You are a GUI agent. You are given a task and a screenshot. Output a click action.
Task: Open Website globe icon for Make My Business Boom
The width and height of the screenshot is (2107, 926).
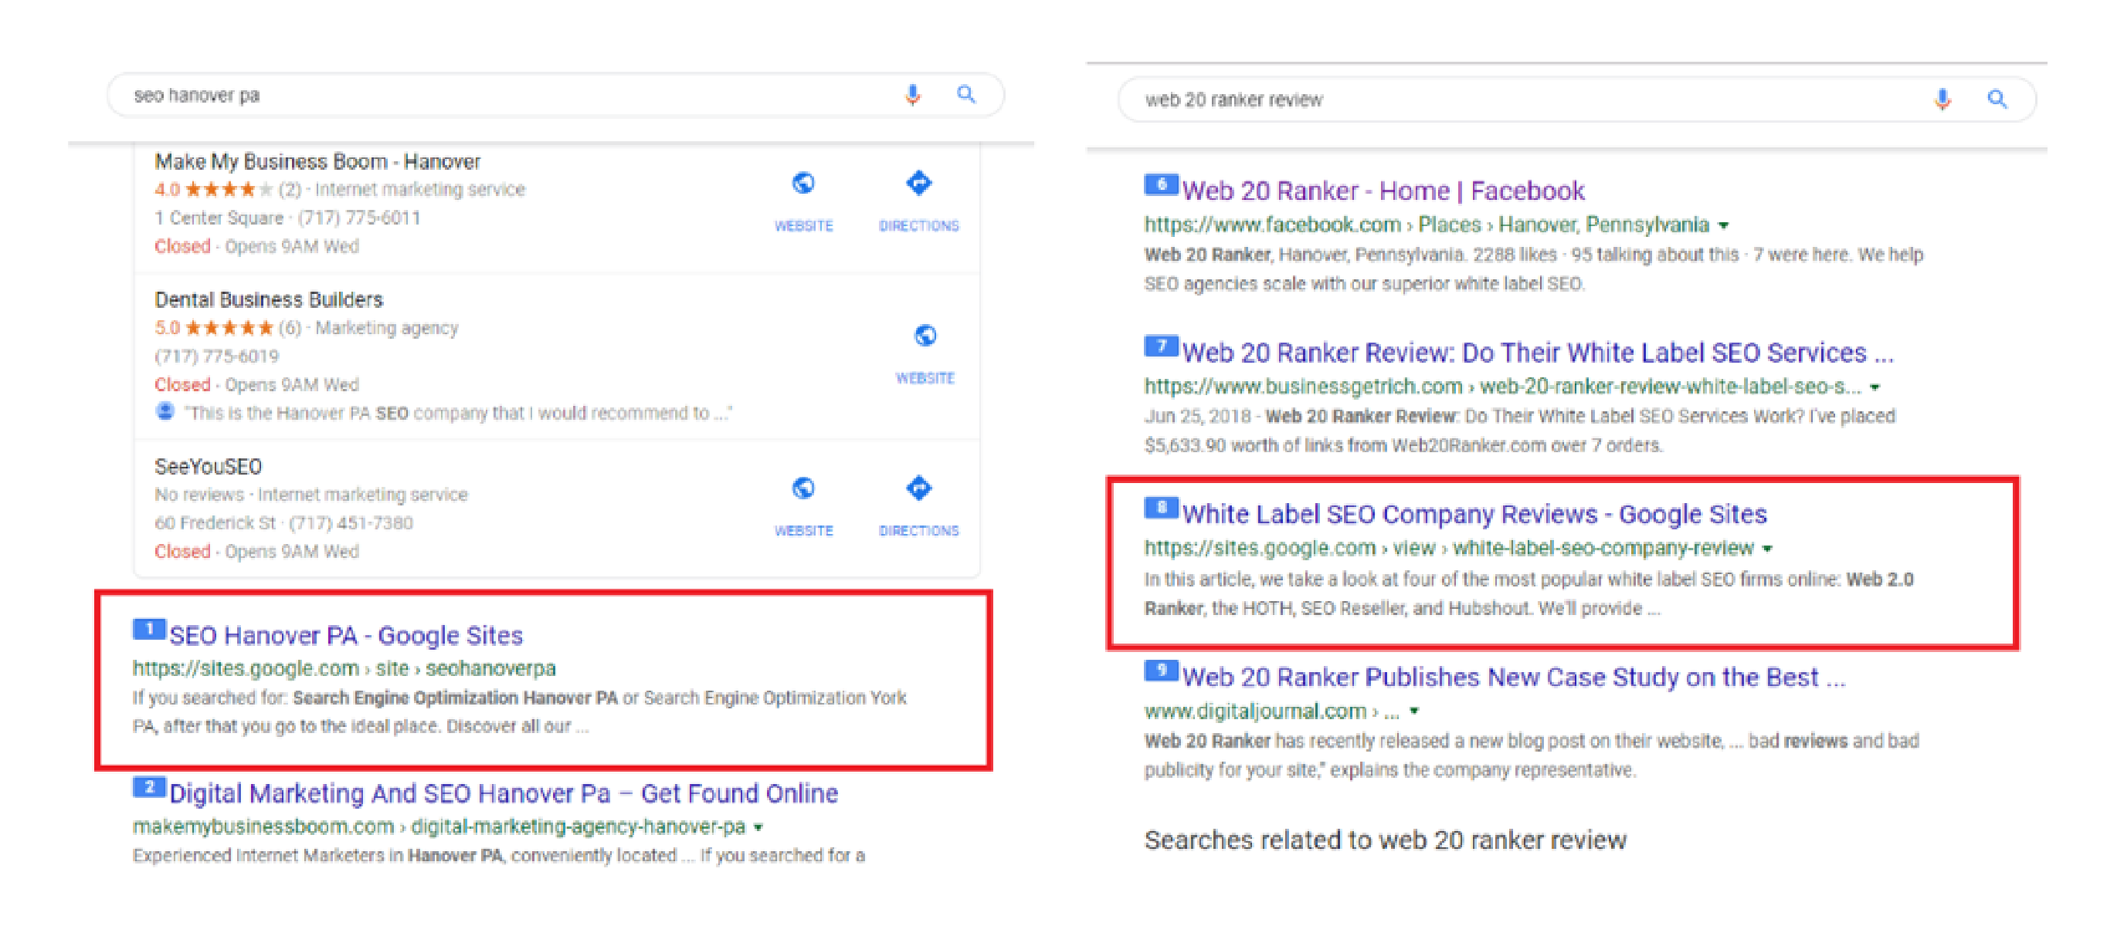pyautogui.click(x=803, y=183)
